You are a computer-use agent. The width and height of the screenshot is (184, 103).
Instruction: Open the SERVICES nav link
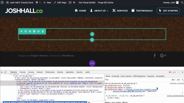(120, 11)
